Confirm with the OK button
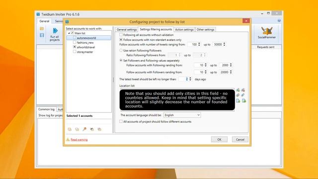 [x=219, y=139]
